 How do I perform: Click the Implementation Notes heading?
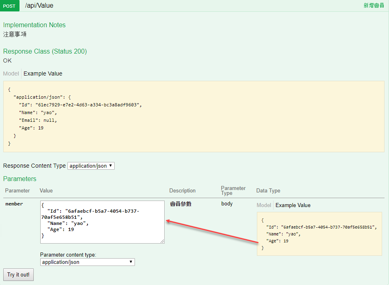[x=34, y=25]
